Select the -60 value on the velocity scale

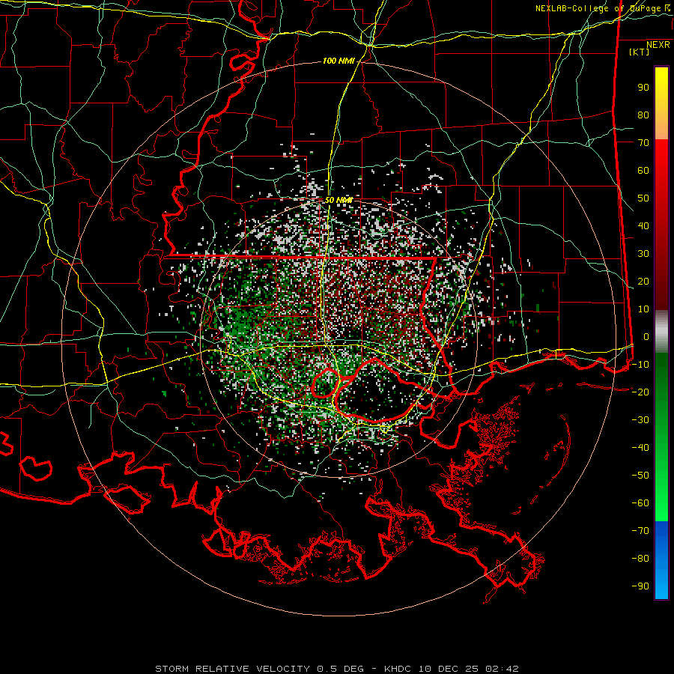[640, 503]
